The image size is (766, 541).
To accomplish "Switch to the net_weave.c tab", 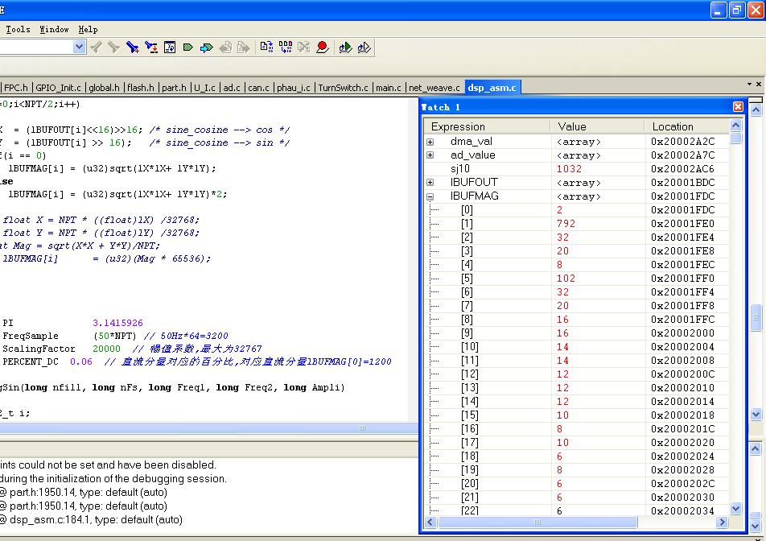I will tap(434, 88).
